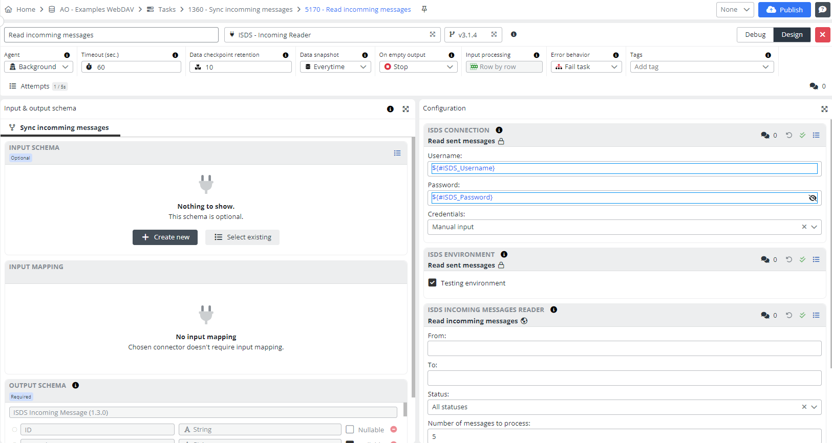Screen dimensions: 832x443
Task: Remove the ID field from output schema
Action: (x=394, y=430)
